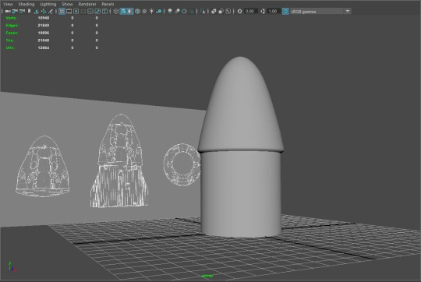Viewport: 421px width, 282px height.
Task: Click the Exposure value field 0.00
Action: pyautogui.click(x=250, y=11)
